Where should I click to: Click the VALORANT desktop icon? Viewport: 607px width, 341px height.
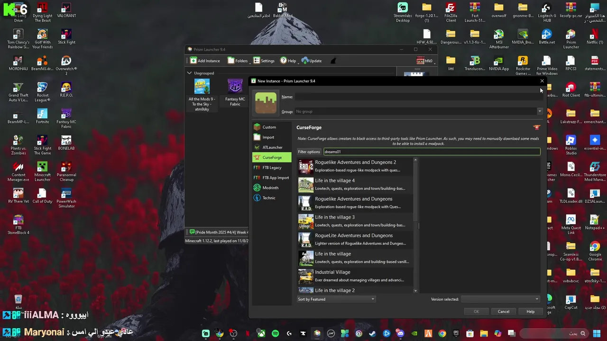click(66, 11)
